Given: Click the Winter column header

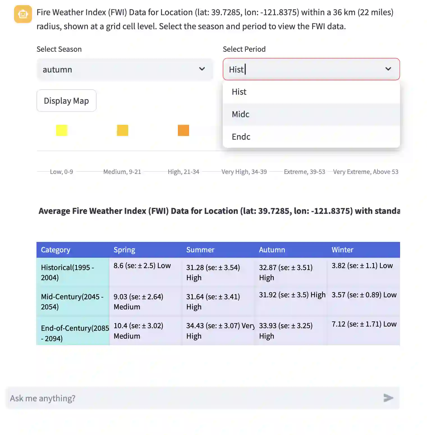Looking at the screenshot, I should pyautogui.click(x=364, y=250).
